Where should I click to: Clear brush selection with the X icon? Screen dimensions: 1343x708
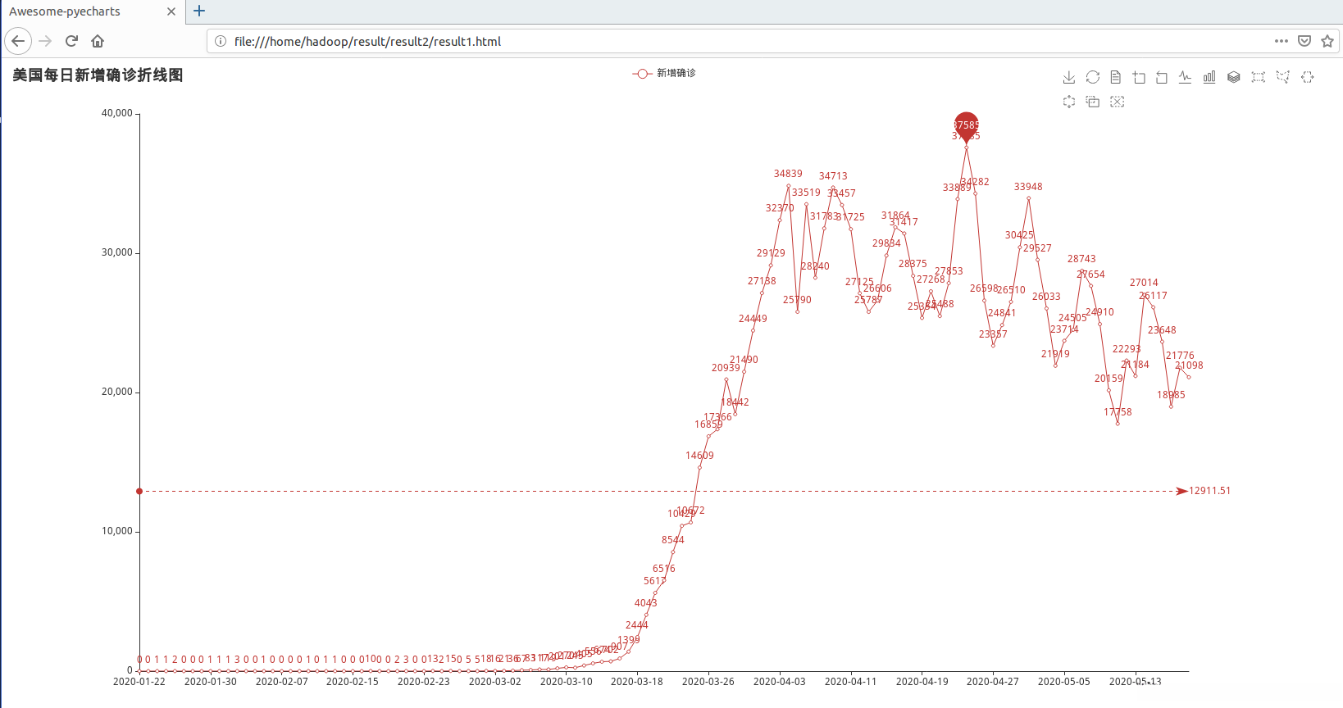(1117, 102)
